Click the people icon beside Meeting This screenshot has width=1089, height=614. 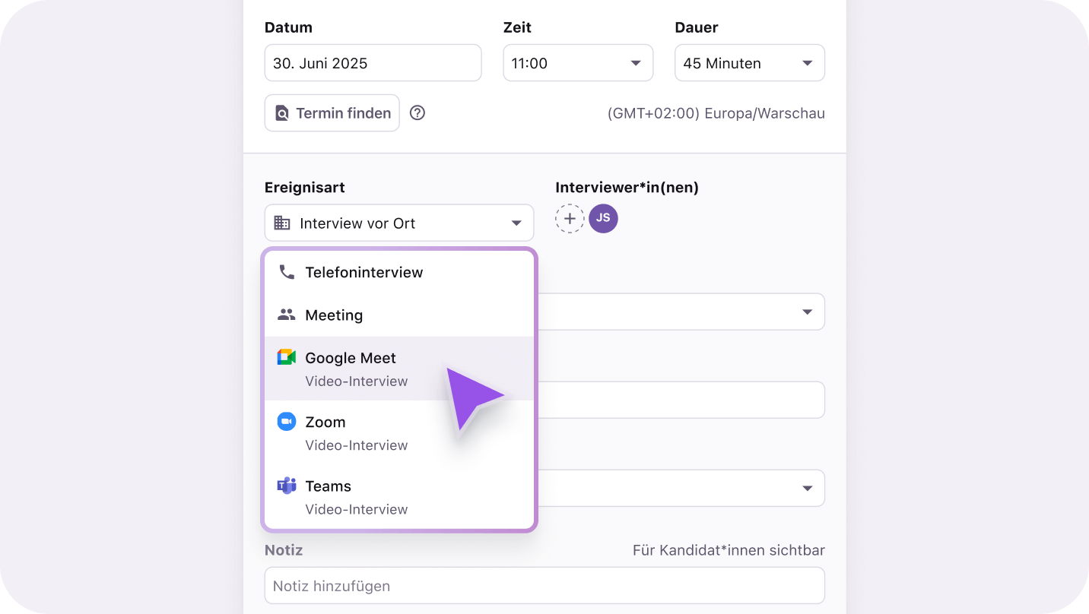[287, 315]
